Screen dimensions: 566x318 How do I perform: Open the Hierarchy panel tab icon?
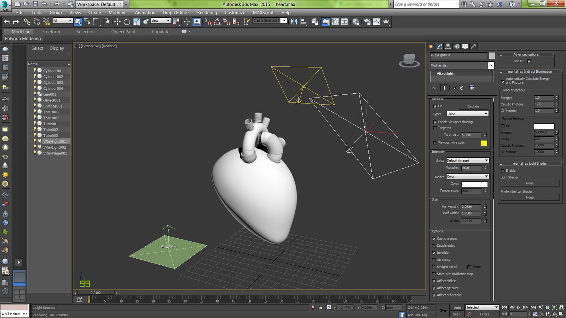coord(448,47)
